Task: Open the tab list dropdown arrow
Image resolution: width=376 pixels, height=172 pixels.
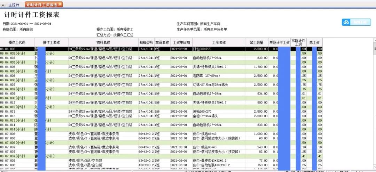Action: [x=3, y=5]
